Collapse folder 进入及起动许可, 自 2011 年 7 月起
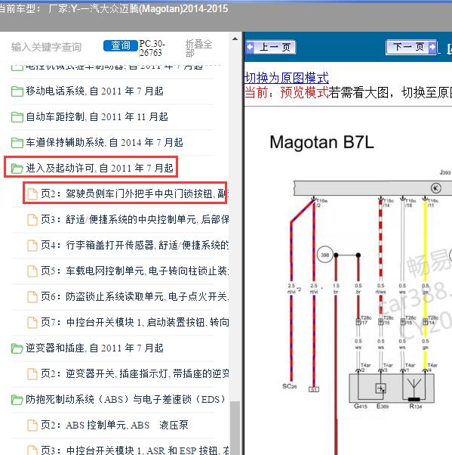 pyautogui.click(x=100, y=168)
